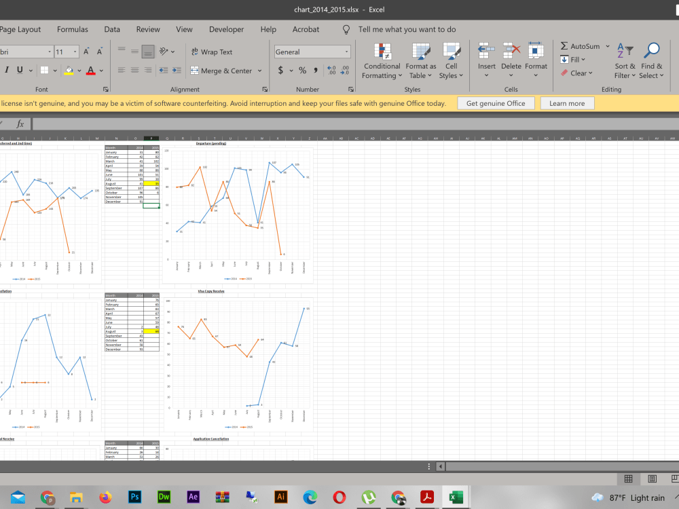Expand the font color dropdown arrow
This screenshot has width=679, height=509.
tap(101, 71)
